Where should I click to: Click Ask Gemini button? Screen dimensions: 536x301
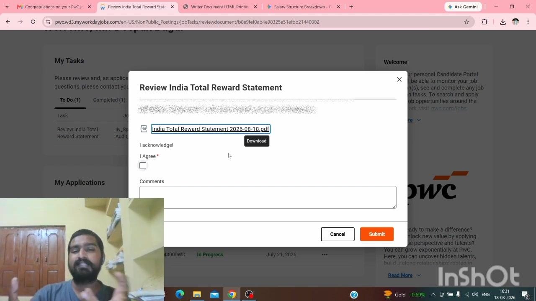(463, 7)
